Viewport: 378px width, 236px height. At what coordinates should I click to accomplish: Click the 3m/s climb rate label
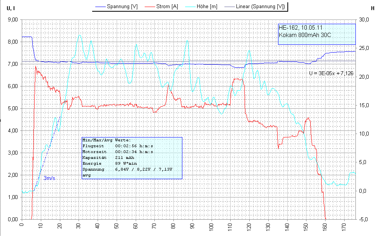[49, 178]
